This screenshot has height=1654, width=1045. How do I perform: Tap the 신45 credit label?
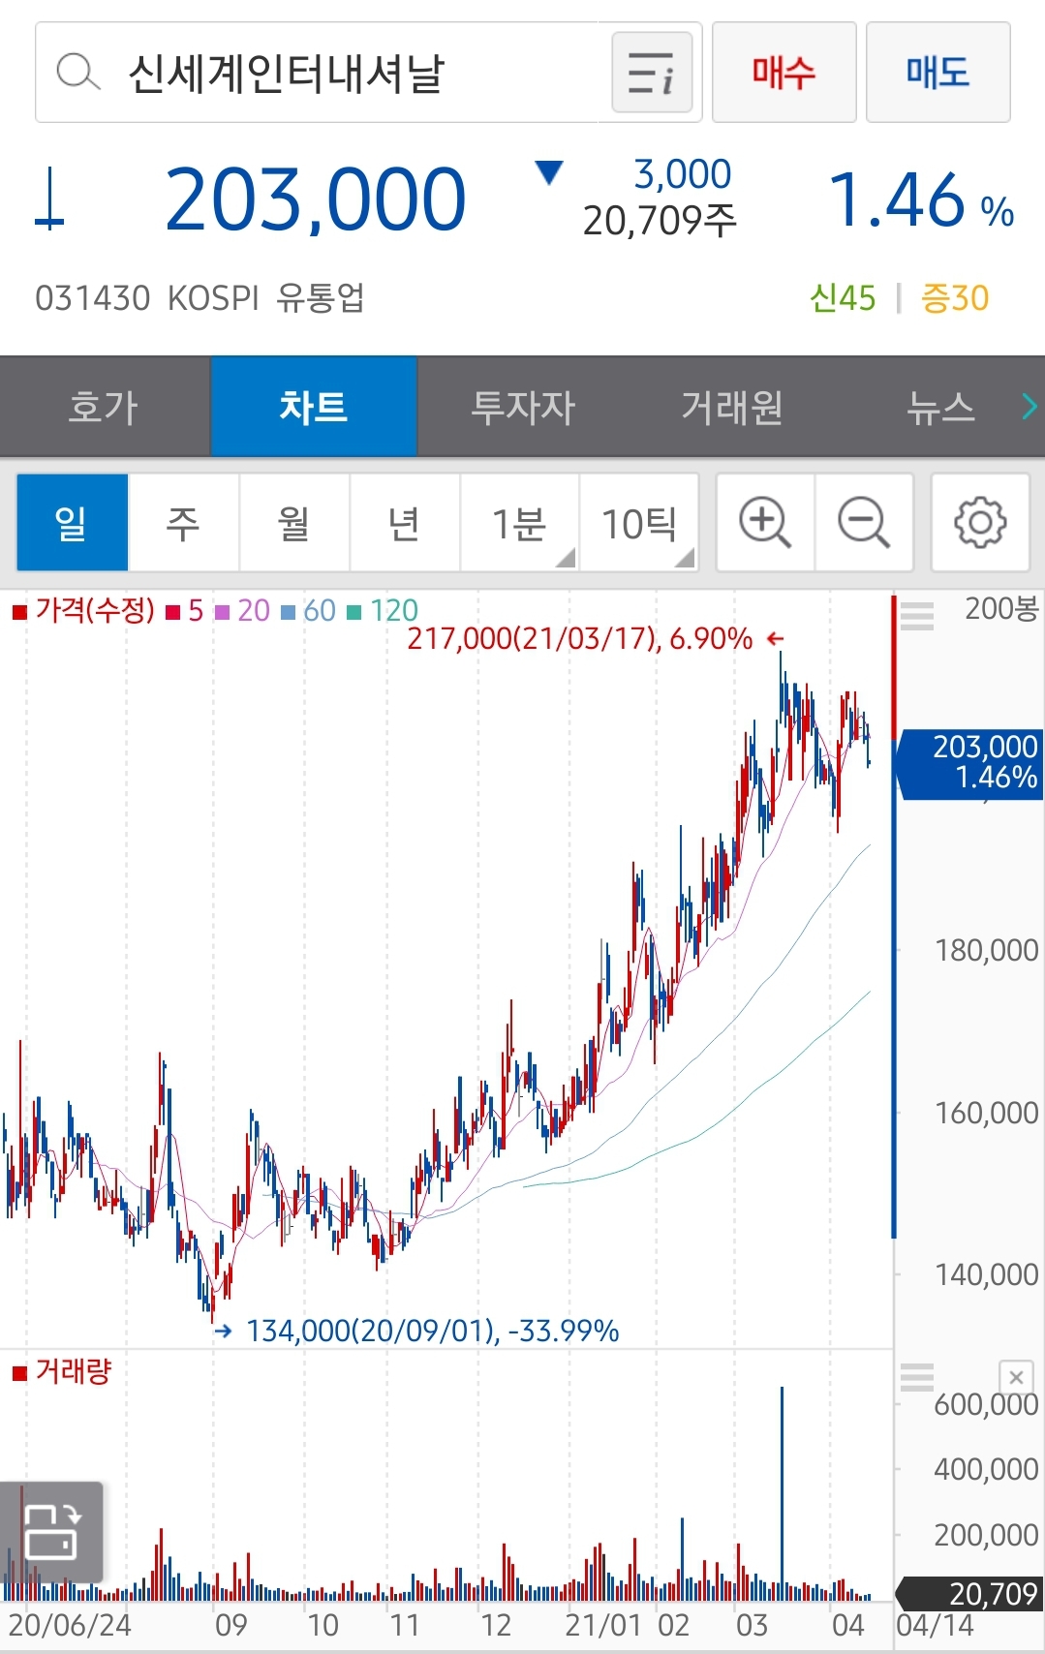[843, 298]
